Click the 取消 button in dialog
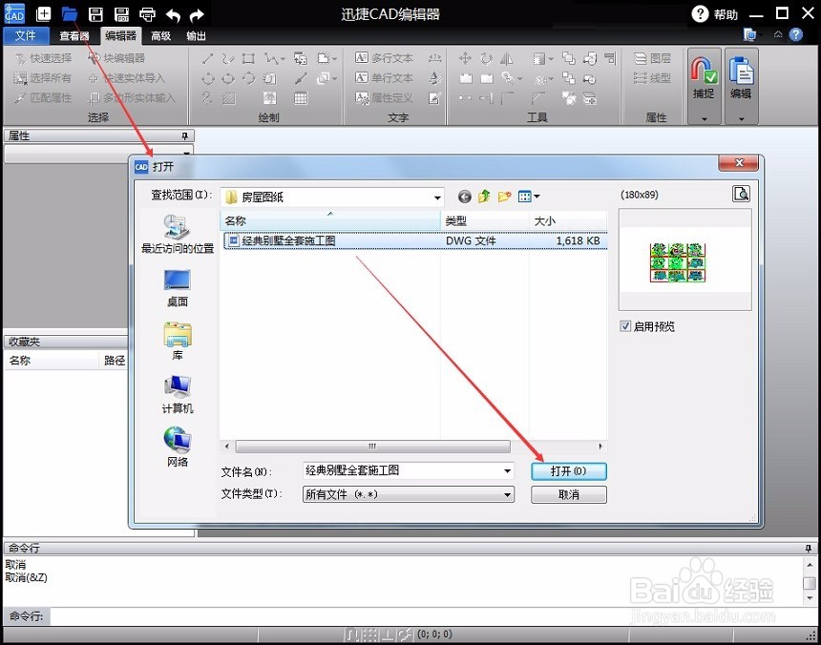 click(569, 494)
